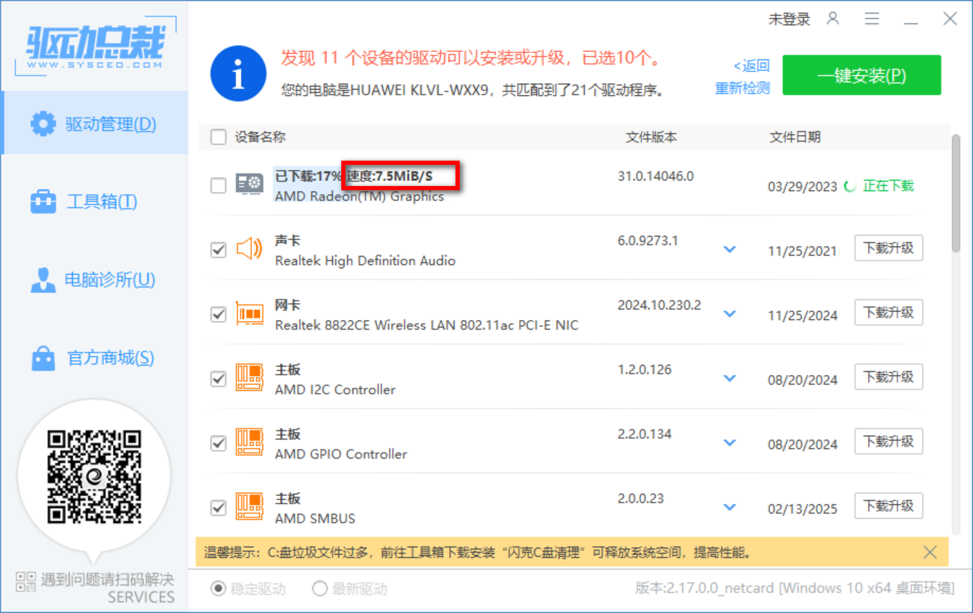
Task: Click Realtek High Definition Audio device name
Action: tap(365, 261)
